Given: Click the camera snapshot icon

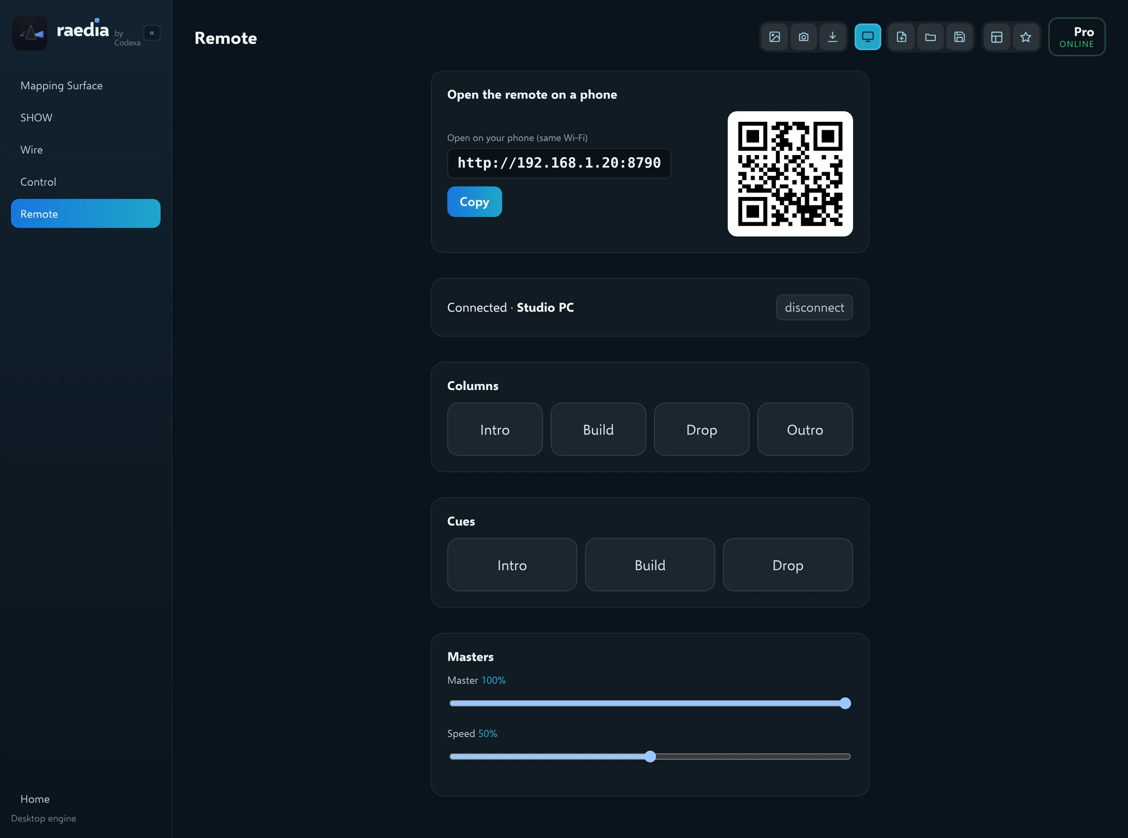Looking at the screenshot, I should [x=803, y=37].
